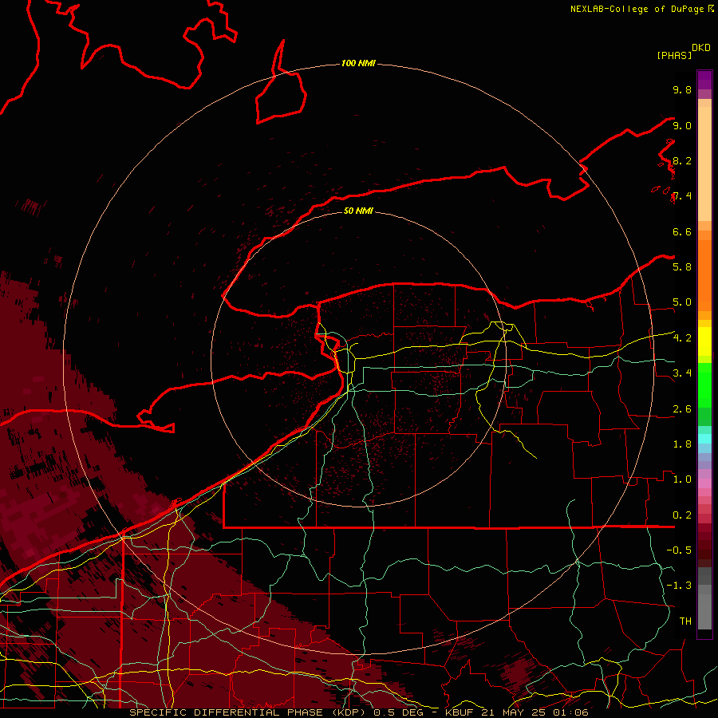Click the 0.2 value on the scale
Viewport: 718px width, 718px height.
click(x=682, y=515)
